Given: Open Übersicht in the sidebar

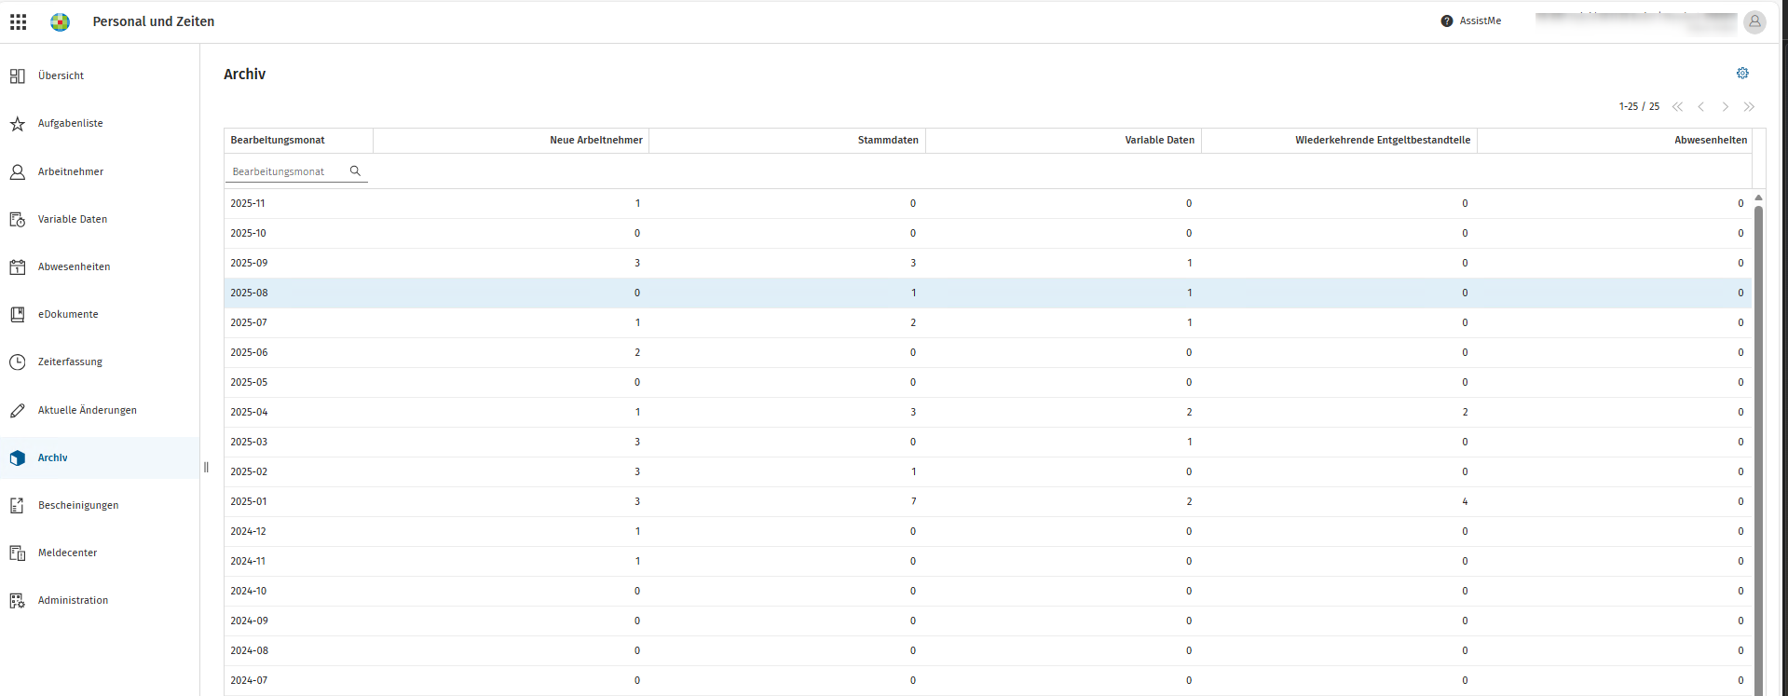Looking at the screenshot, I should [61, 75].
